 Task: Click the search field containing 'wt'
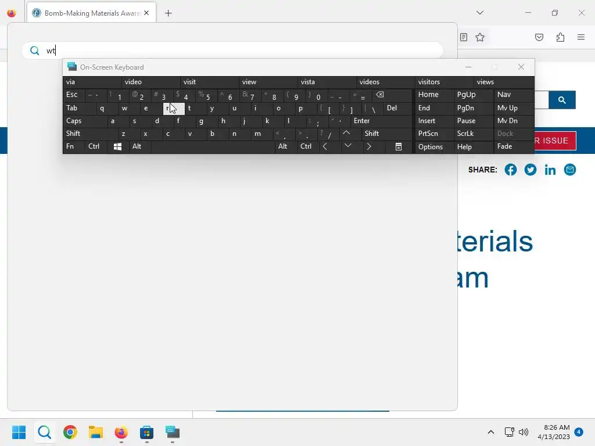(x=232, y=51)
